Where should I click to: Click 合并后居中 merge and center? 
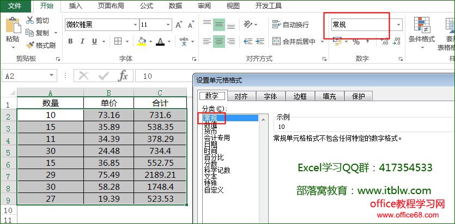click(294, 41)
